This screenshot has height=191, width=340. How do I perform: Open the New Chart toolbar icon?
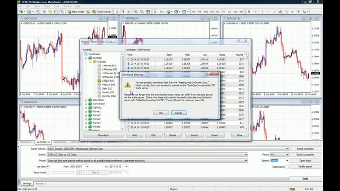[x=21, y=12]
